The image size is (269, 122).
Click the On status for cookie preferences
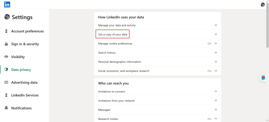(209, 43)
